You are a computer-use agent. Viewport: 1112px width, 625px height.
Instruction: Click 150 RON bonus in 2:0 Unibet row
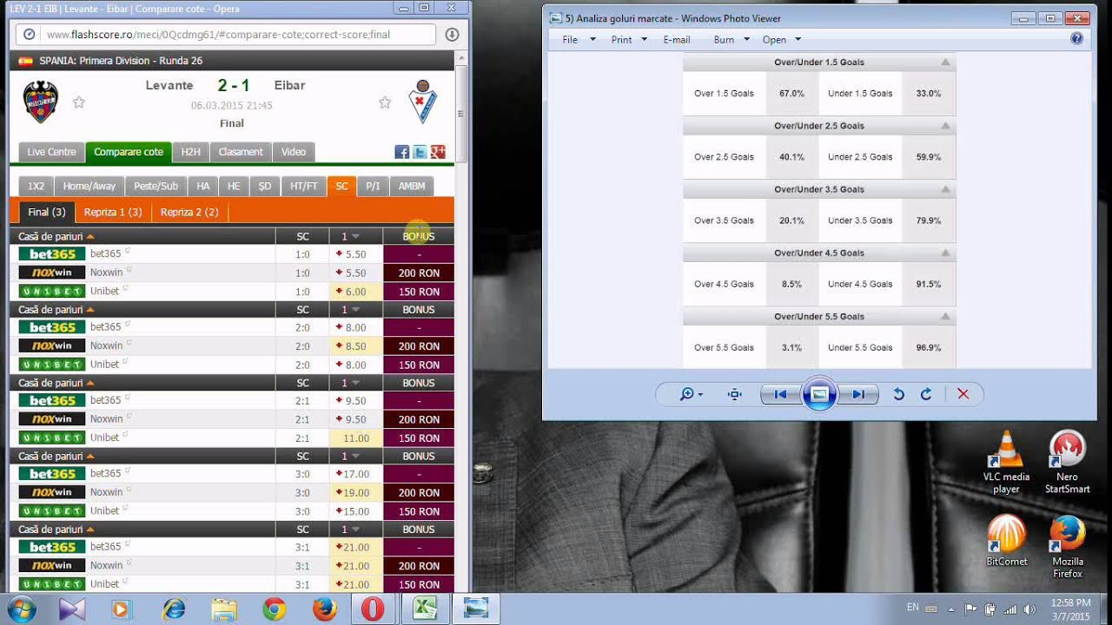point(419,365)
